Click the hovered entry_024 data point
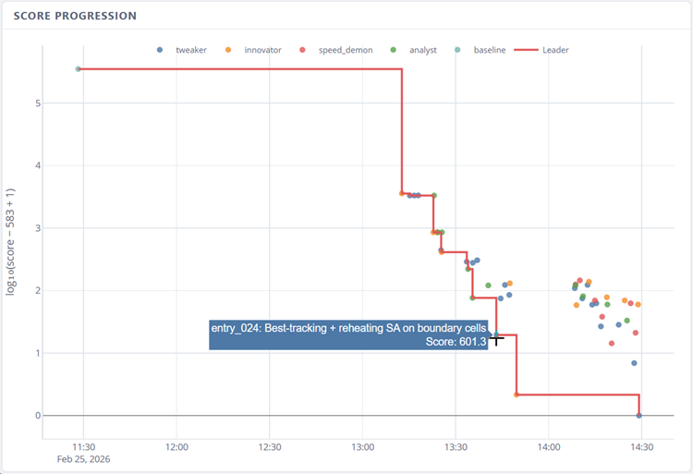 [496, 334]
